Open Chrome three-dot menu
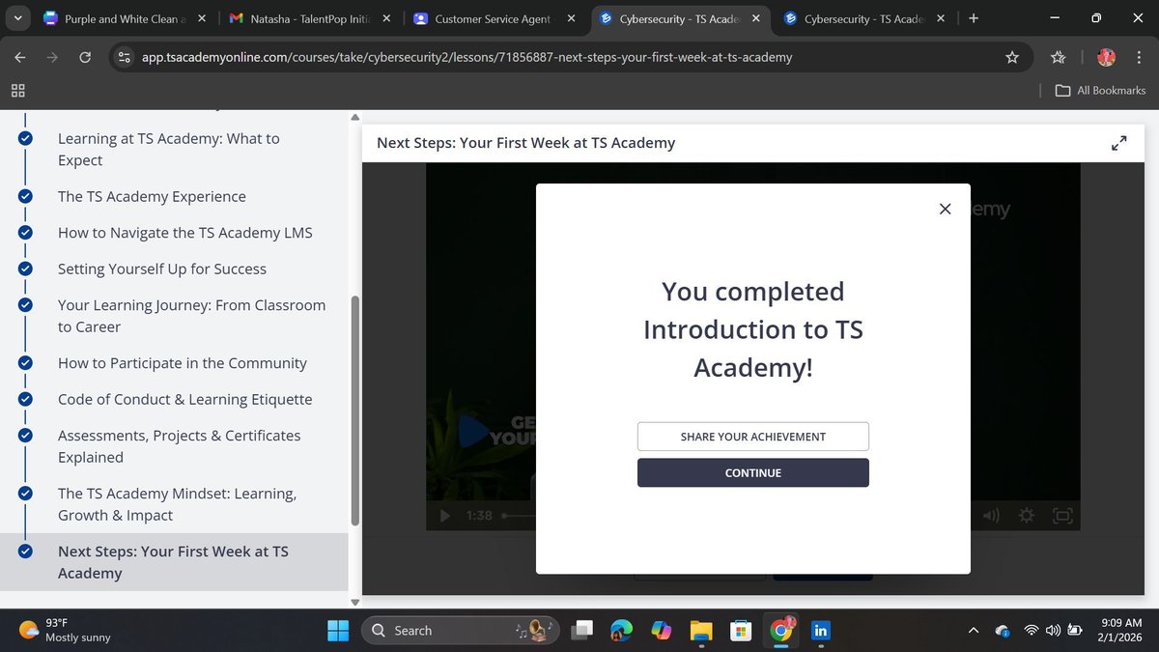Image resolution: width=1159 pixels, height=652 pixels. pyautogui.click(x=1140, y=57)
